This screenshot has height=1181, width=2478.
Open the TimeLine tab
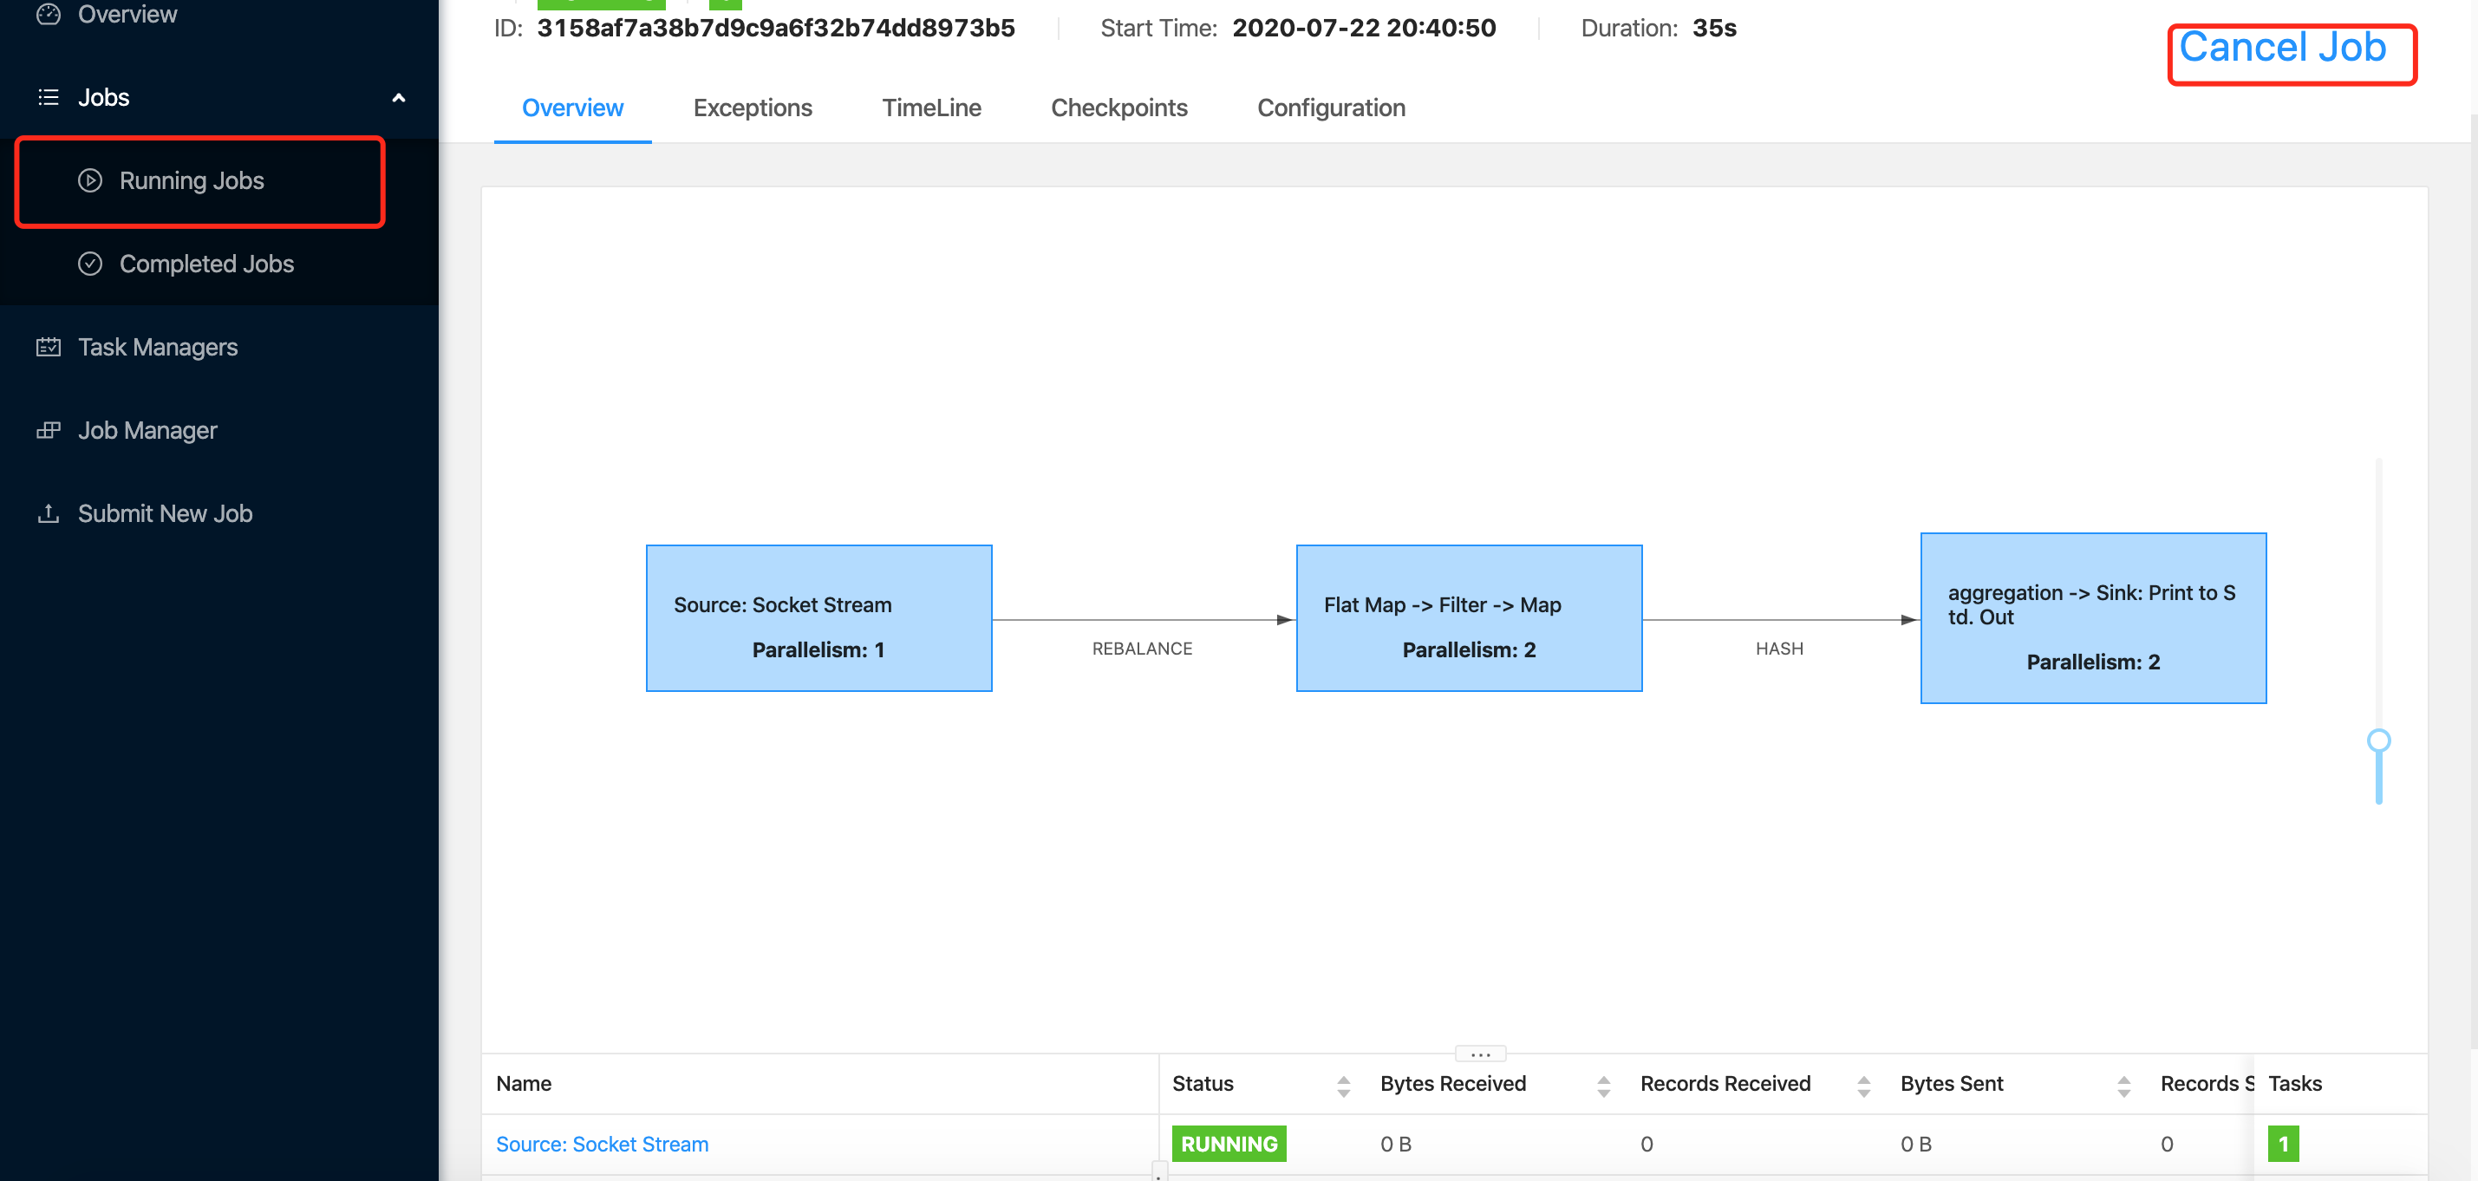tap(930, 108)
